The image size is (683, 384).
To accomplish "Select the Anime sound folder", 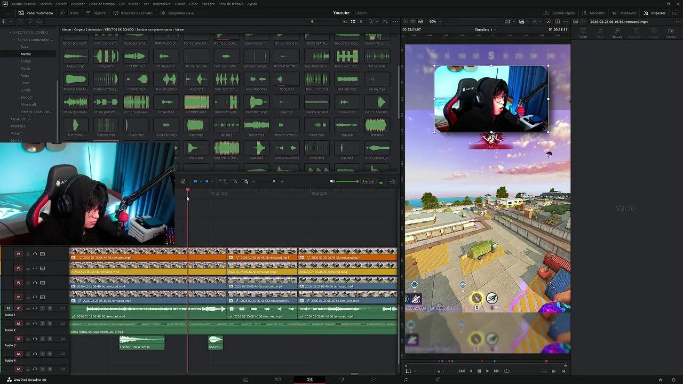I will click(26, 61).
